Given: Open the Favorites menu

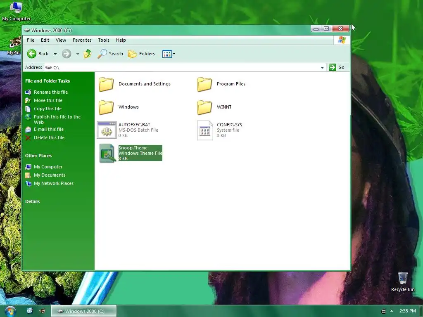Looking at the screenshot, I should click(82, 40).
